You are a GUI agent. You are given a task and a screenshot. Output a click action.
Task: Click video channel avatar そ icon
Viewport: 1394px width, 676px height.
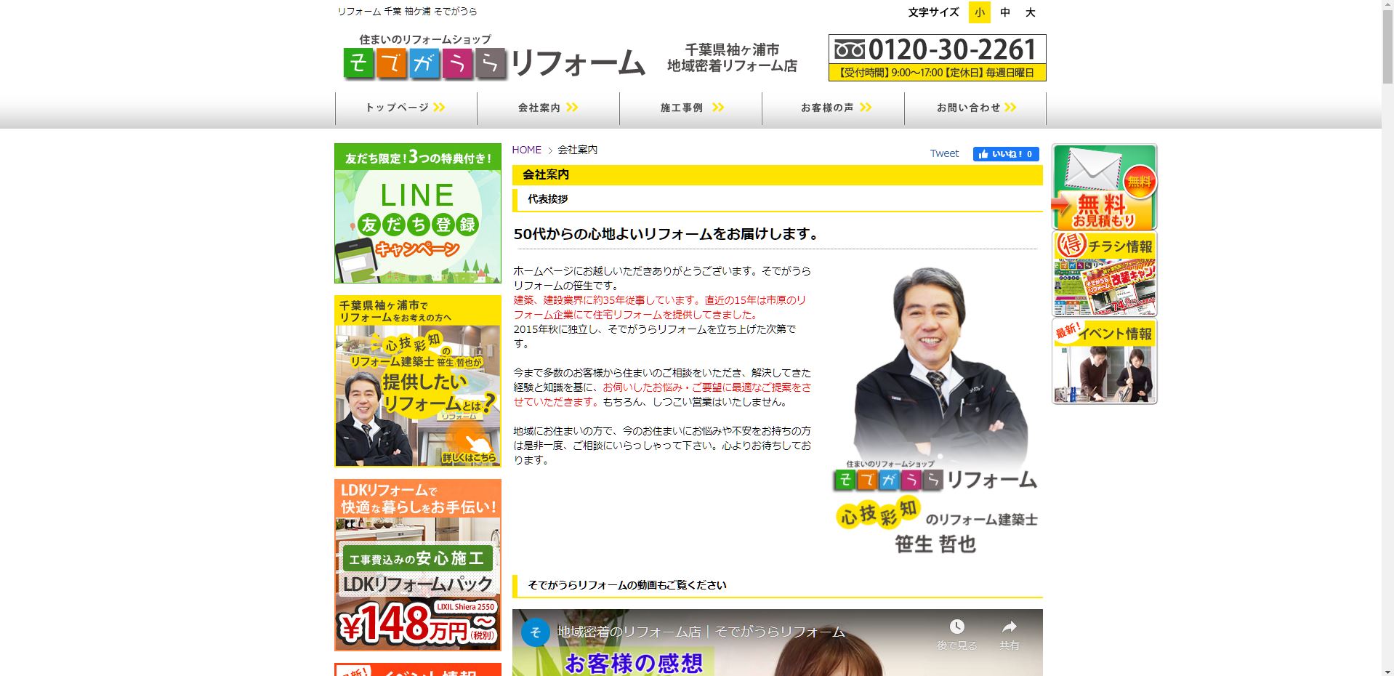[x=536, y=632]
